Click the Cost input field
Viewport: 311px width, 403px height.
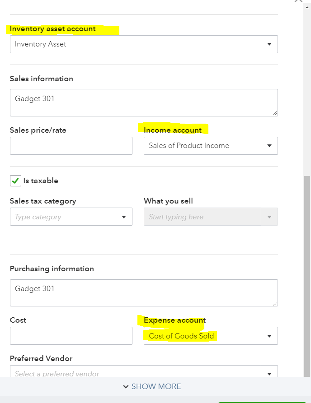click(71, 336)
